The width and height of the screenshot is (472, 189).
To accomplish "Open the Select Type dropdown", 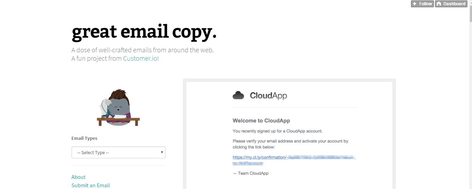I will (x=118, y=152).
